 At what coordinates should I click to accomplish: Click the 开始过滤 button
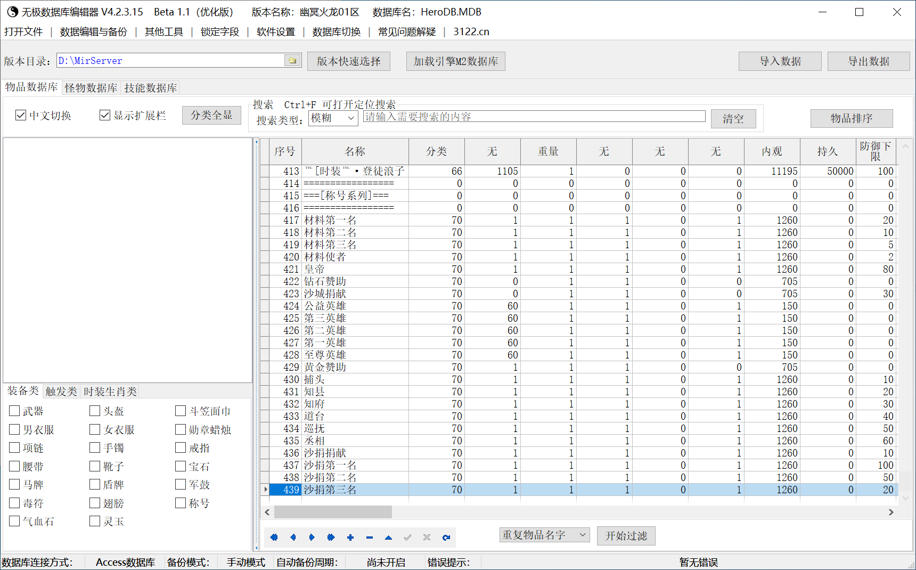coord(626,536)
